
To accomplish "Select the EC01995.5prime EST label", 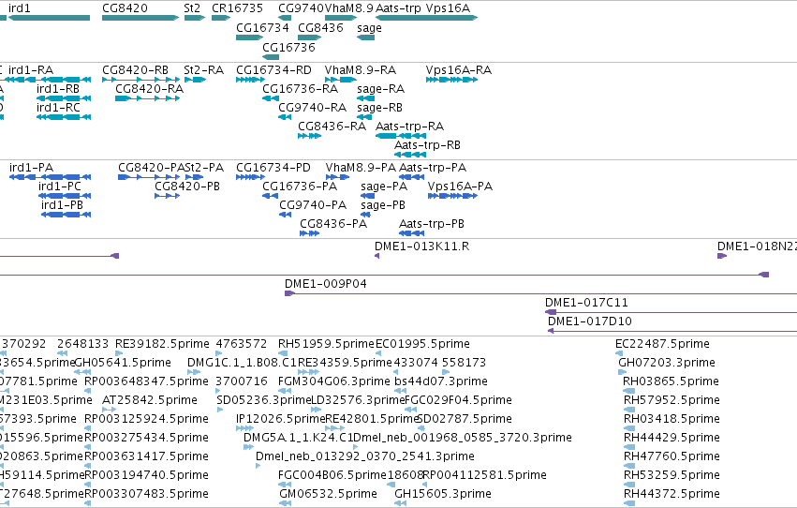I will coord(422,344).
